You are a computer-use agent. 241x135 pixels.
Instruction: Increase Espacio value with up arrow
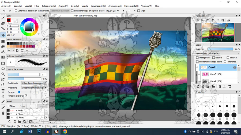[45, 92]
